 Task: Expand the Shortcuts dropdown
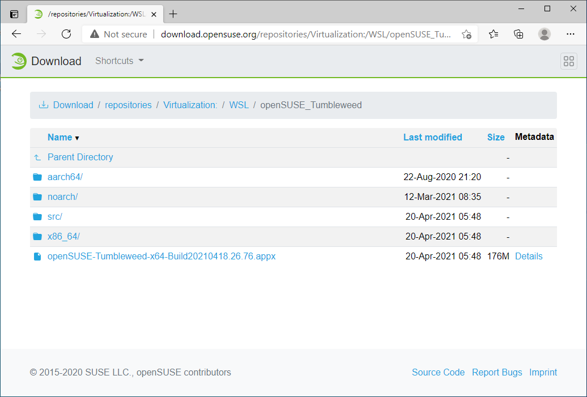pyautogui.click(x=120, y=61)
